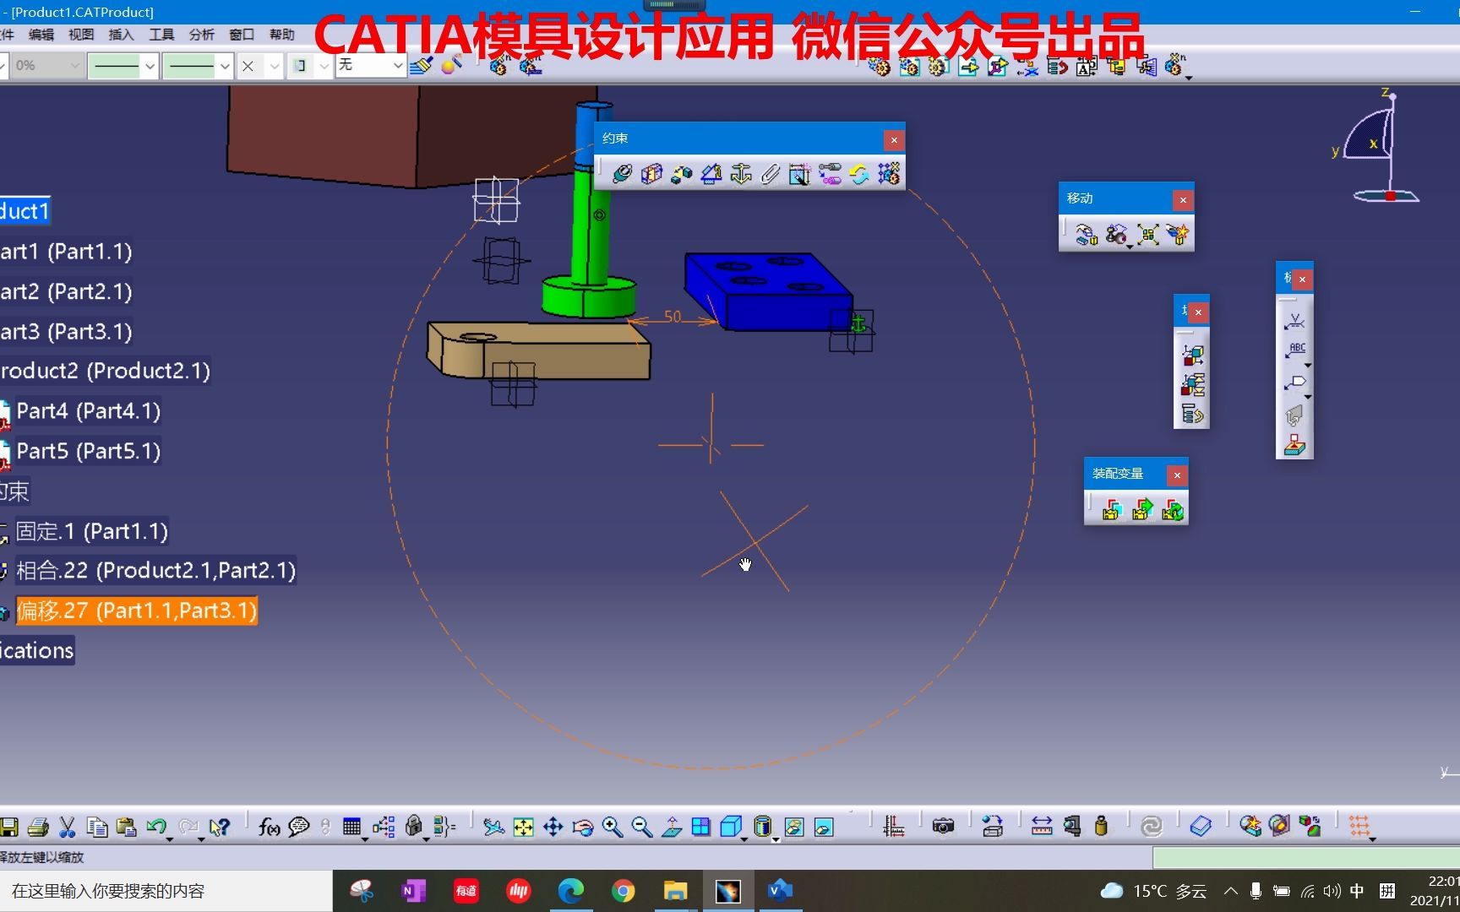The height and width of the screenshot is (912, 1460).
Task: Select Part4 (Part4.1) in the tree
Action: click(x=88, y=411)
